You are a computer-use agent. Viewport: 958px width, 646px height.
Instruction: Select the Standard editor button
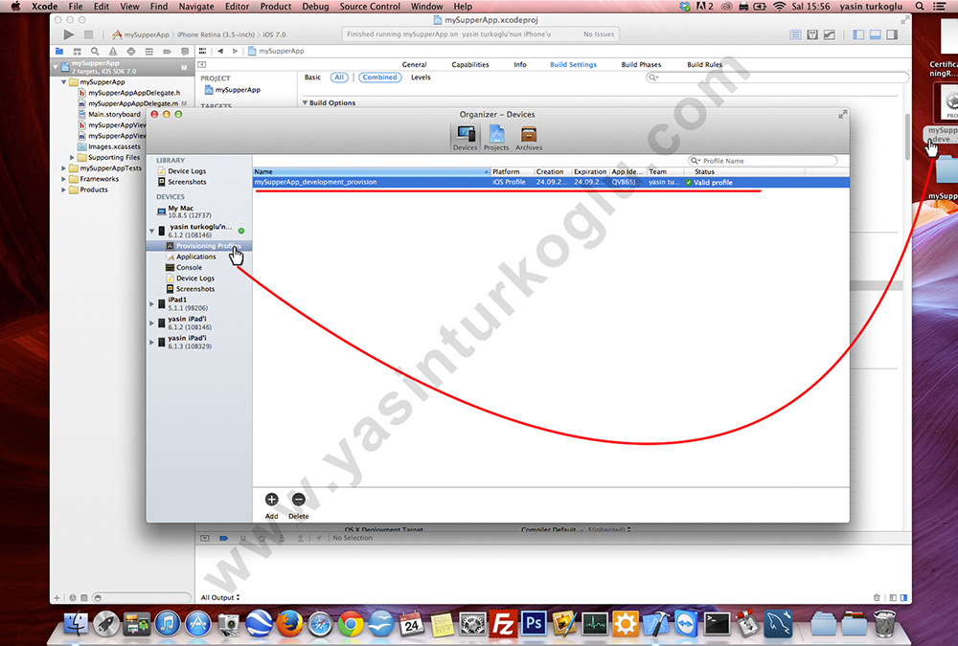pos(795,34)
